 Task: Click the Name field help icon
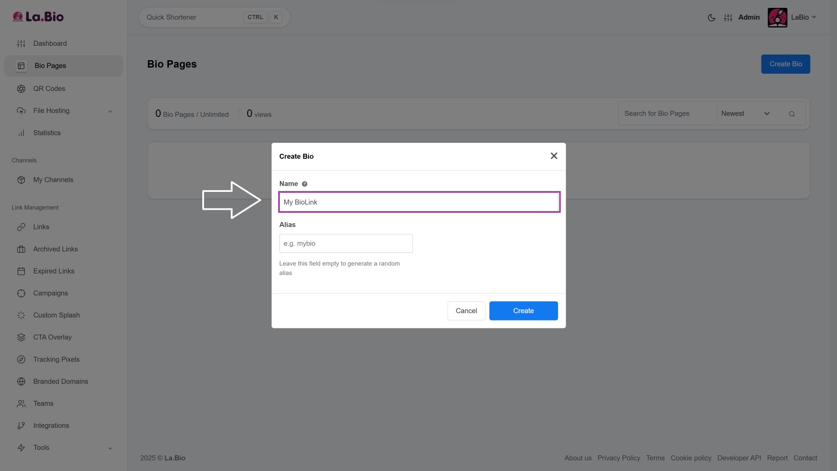point(305,184)
